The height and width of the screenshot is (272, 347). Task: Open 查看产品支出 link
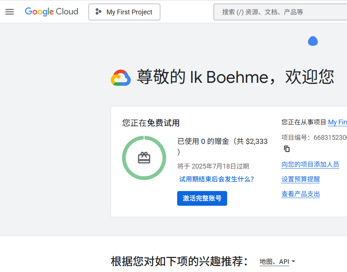(301, 194)
